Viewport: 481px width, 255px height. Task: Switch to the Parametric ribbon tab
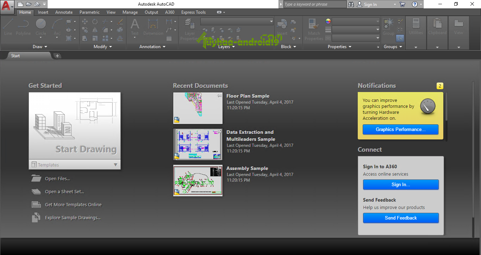point(90,12)
